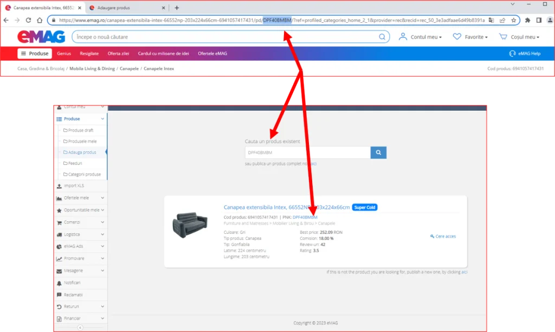The height and width of the screenshot is (332, 555).
Task: Select Produsele mele in sidebar tree
Action: click(82, 141)
